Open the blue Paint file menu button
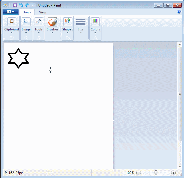This screenshot has width=184, height=178. pos(11,12)
